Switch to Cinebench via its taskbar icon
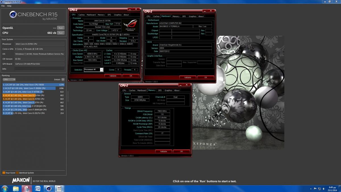Screen dimensions: 341x192 pyautogui.click(x=49, y=189)
